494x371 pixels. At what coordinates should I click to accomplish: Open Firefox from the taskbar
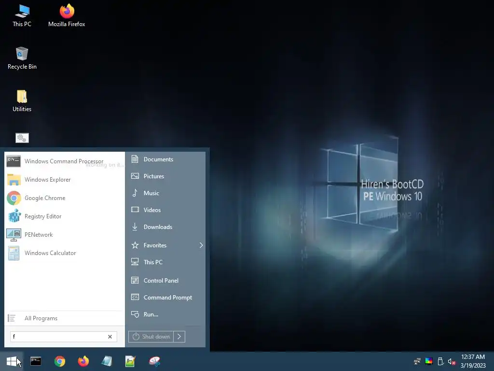click(83, 361)
